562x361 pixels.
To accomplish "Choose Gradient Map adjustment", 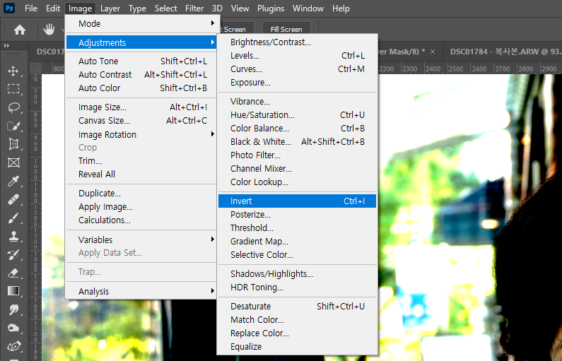I will point(297,241).
